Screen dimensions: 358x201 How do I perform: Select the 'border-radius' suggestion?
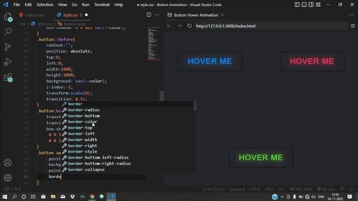[x=128, y=110]
